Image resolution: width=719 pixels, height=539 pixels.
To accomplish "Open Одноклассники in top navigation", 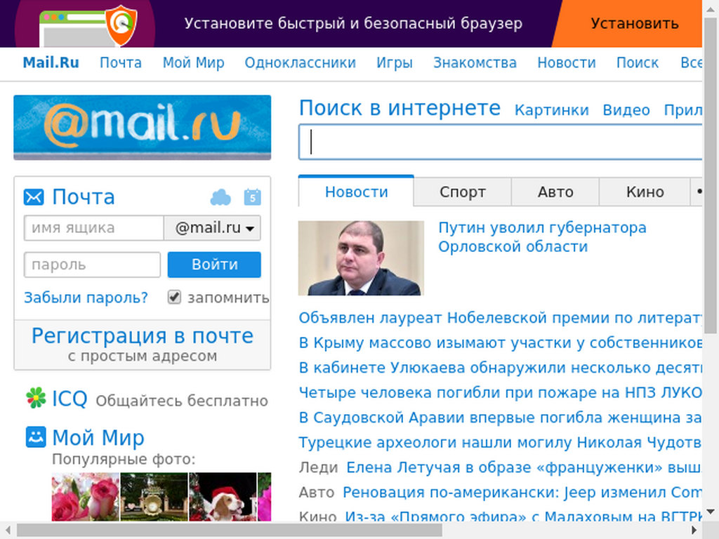I will tap(301, 62).
